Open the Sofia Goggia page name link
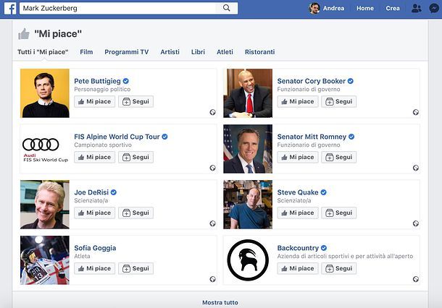442x308 pixels. click(x=95, y=248)
